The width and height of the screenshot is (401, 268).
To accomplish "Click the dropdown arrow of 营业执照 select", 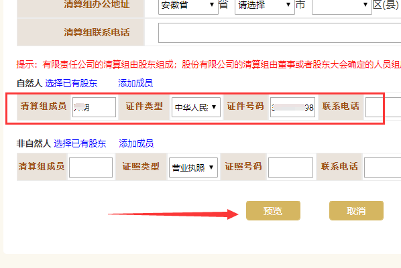I will click(211, 167).
